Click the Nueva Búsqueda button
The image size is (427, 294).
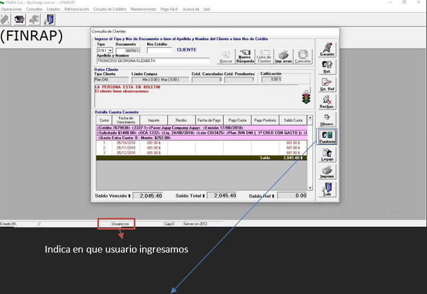pos(245,57)
